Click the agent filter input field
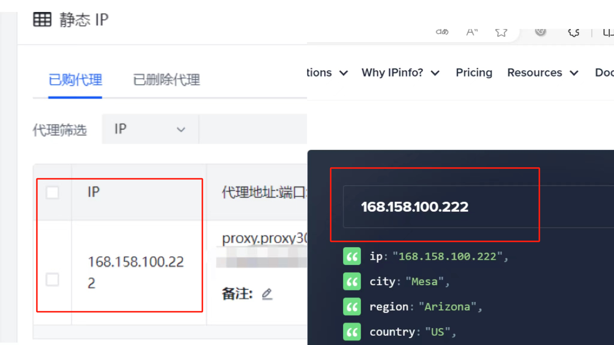The image size is (614, 345). [253, 129]
